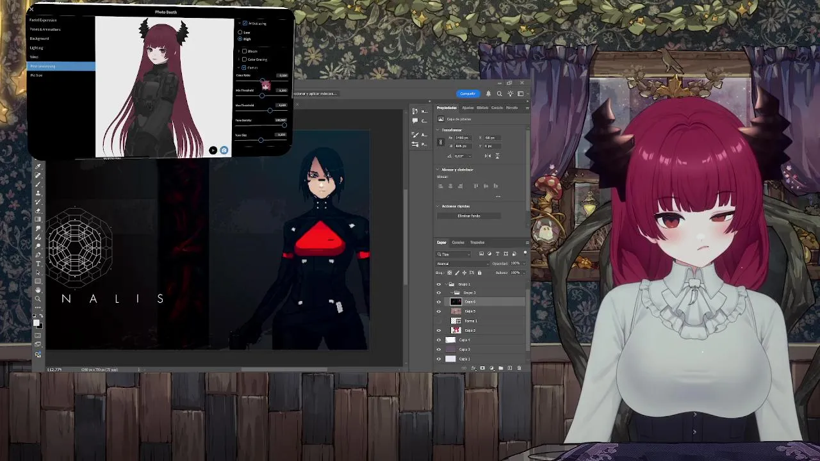Switch to the Canales tab
820x461 pixels.
[x=458, y=243]
